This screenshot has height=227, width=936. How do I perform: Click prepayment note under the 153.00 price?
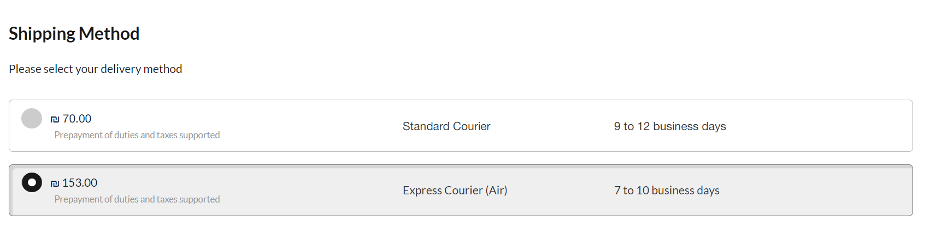tap(137, 199)
